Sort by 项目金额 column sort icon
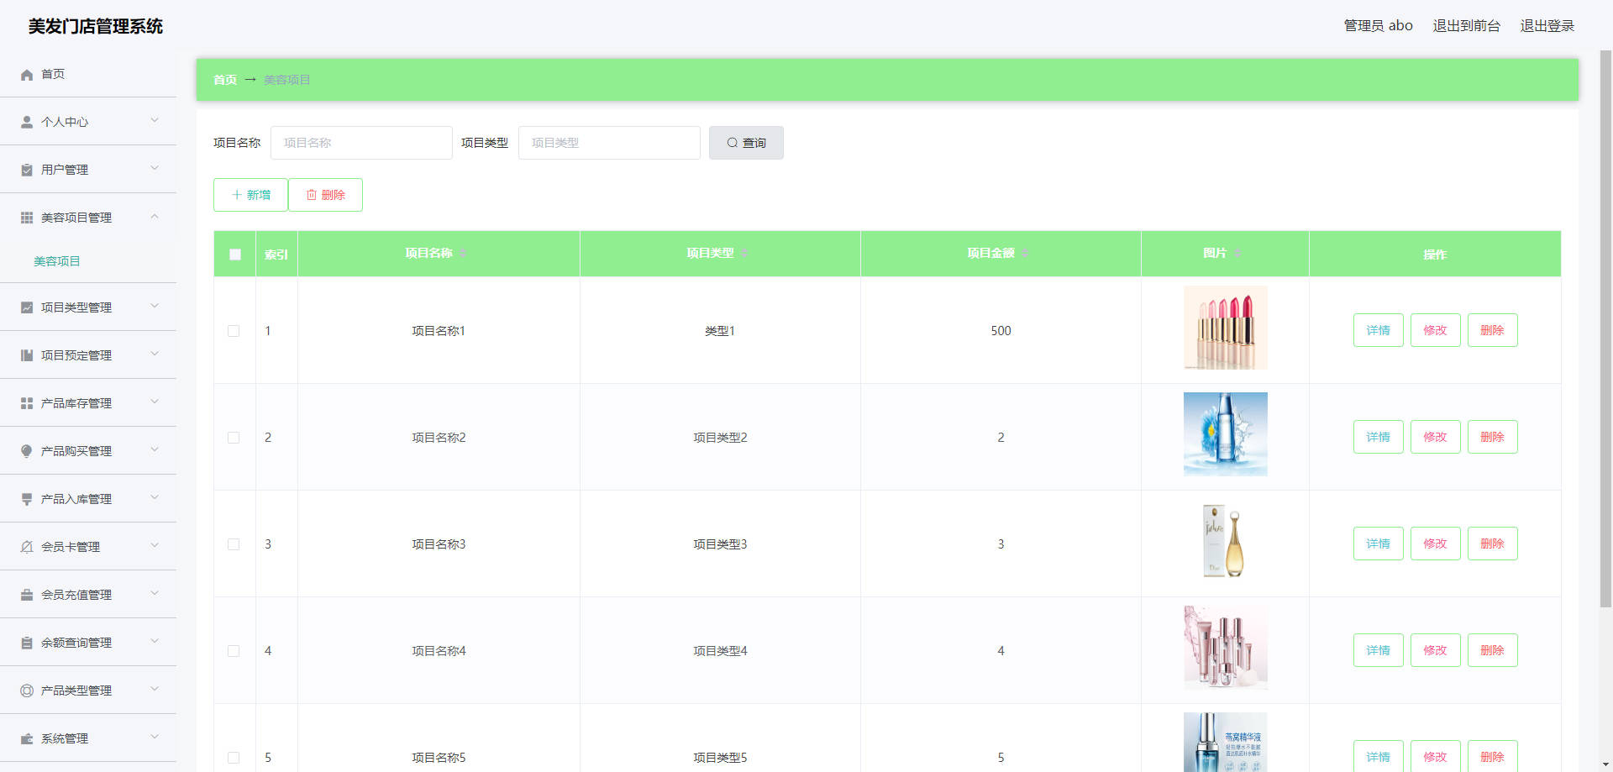 [x=1025, y=253]
